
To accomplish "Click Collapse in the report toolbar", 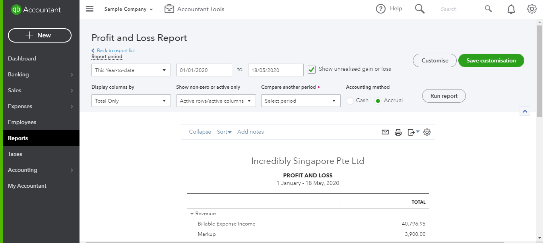I will (200, 132).
